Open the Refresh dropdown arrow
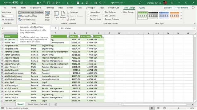The width and height of the screenshot is (197, 110). [x=63, y=20]
